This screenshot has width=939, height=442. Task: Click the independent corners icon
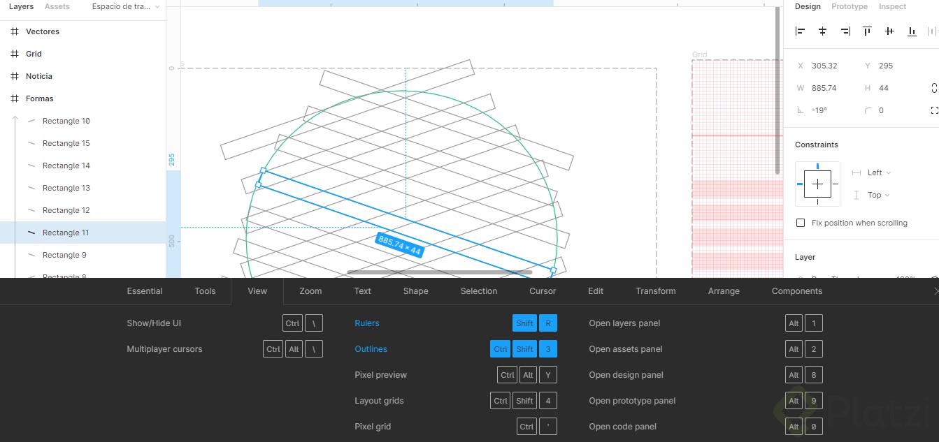(935, 110)
